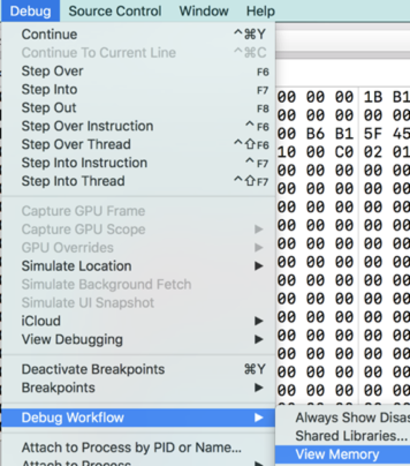
Task: Expand the Simulate Location submenu
Action: coord(138,266)
